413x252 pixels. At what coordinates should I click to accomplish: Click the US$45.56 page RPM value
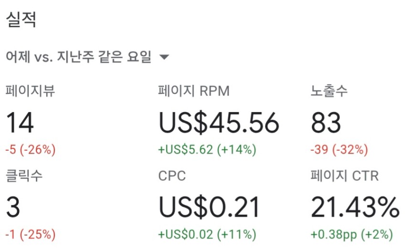pyautogui.click(x=219, y=123)
